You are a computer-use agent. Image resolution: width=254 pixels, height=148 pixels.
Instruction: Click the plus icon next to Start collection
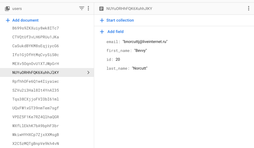click(x=102, y=20)
